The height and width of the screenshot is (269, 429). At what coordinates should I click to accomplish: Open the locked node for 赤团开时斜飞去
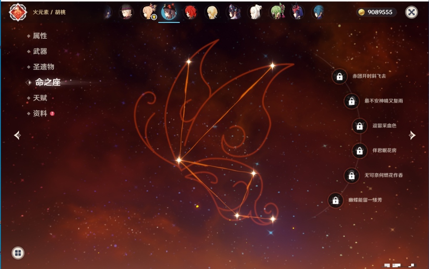[x=340, y=77]
